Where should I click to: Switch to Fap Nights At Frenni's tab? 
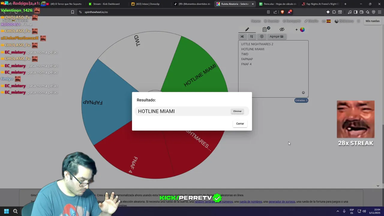click(x=320, y=4)
